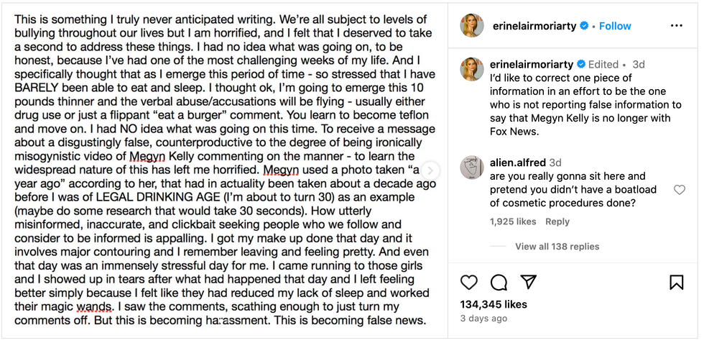View the 1,925 likes on the comment

513,221
